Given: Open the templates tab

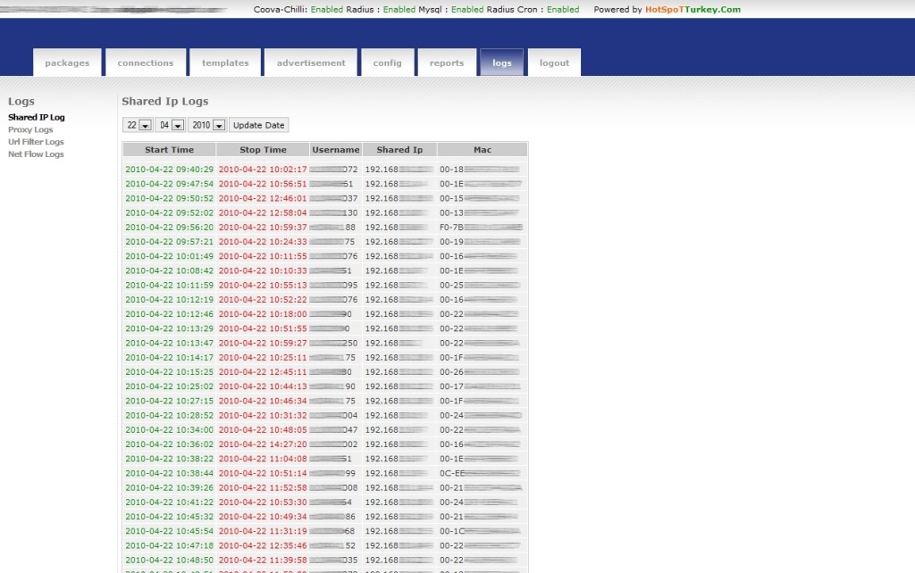Looking at the screenshot, I should (x=225, y=62).
